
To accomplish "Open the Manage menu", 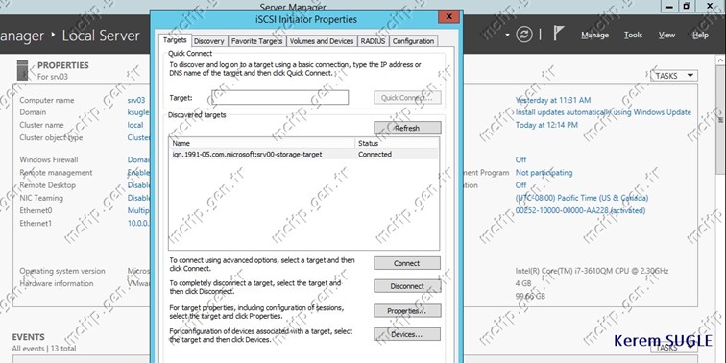I will 595,36.
